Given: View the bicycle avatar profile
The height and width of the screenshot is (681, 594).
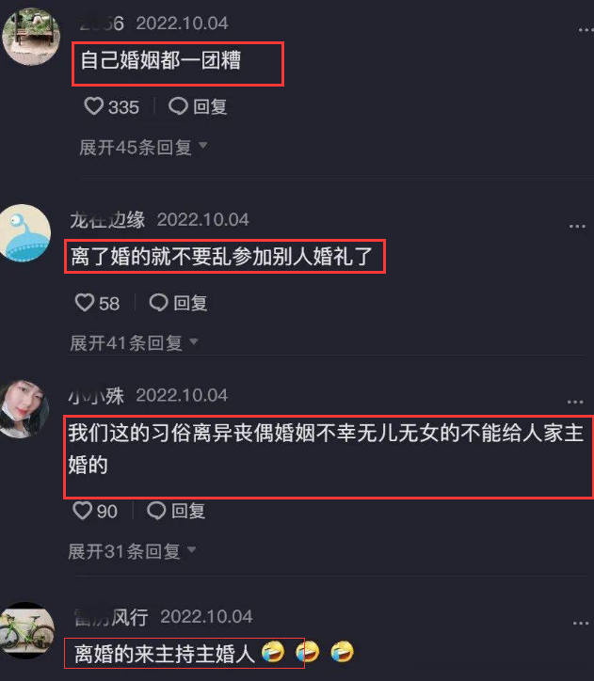Looking at the screenshot, I should pyautogui.click(x=27, y=630).
